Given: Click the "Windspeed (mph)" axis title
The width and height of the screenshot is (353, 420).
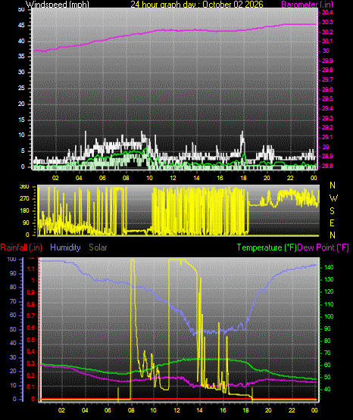Looking at the screenshot, I should pyautogui.click(x=58, y=5).
